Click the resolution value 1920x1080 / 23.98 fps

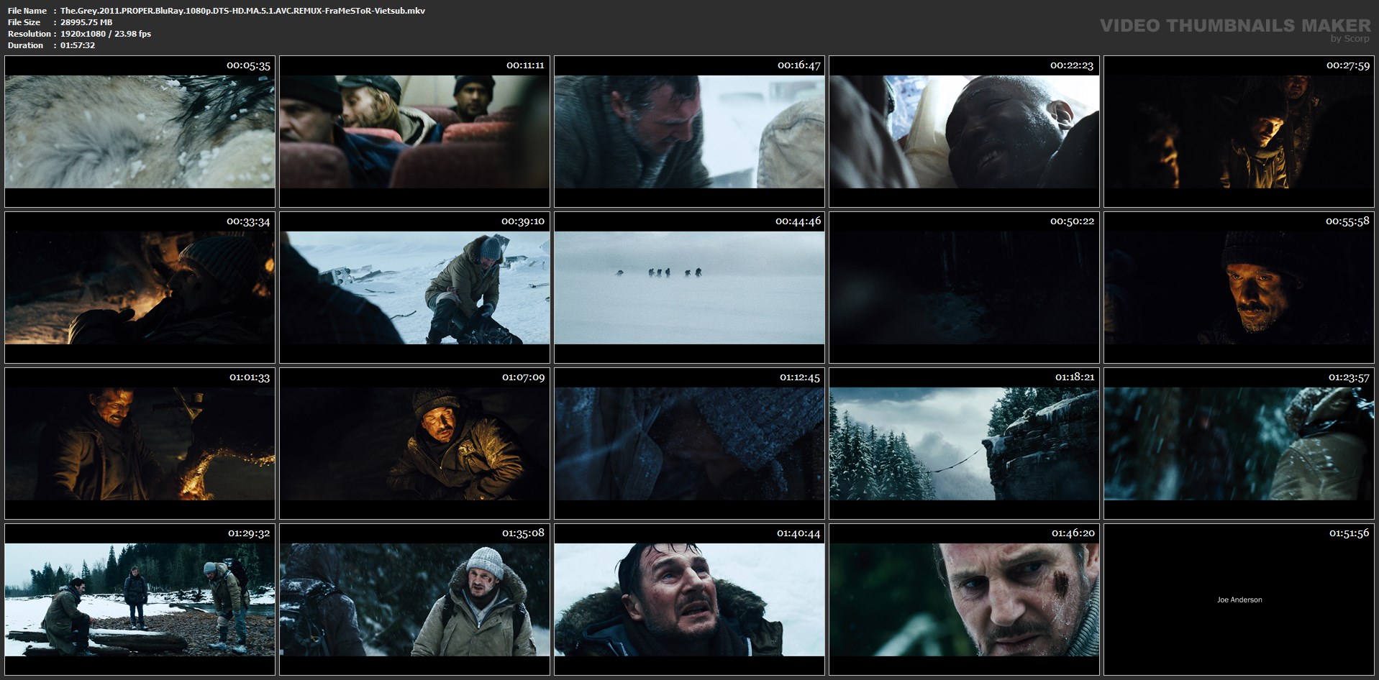point(106,34)
